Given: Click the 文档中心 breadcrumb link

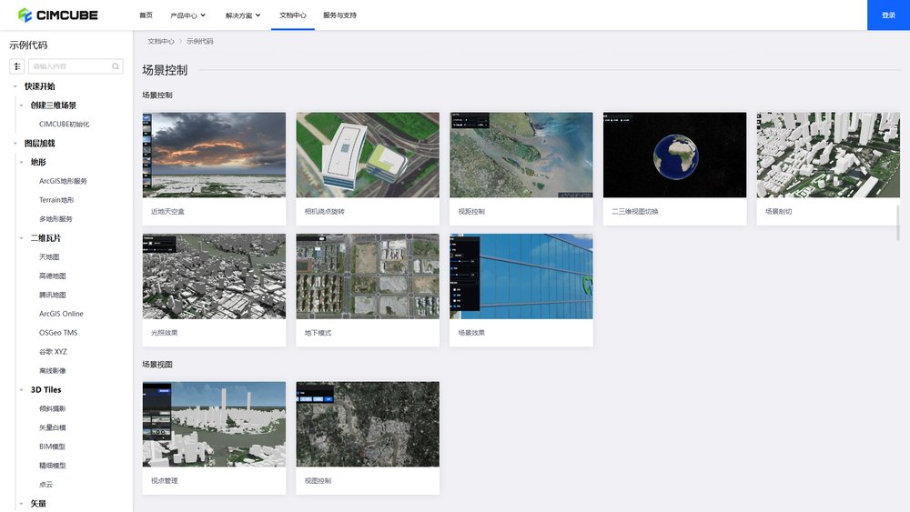Looking at the screenshot, I should 161,41.
